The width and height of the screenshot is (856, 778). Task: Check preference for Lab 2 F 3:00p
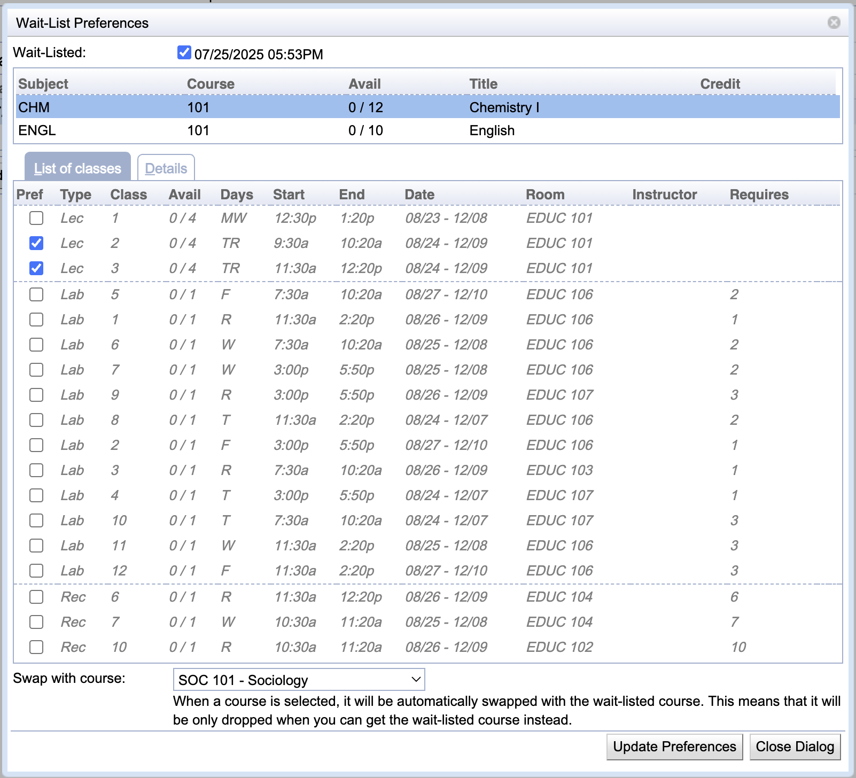point(36,445)
